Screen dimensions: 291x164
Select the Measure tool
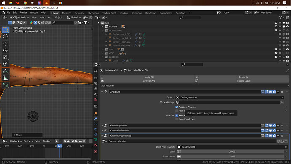point(5,78)
